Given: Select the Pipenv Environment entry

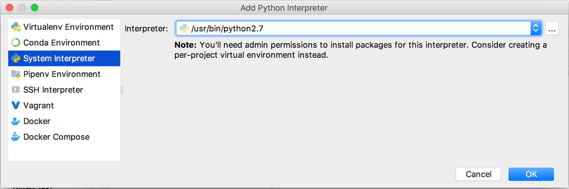Looking at the screenshot, I should [x=64, y=74].
